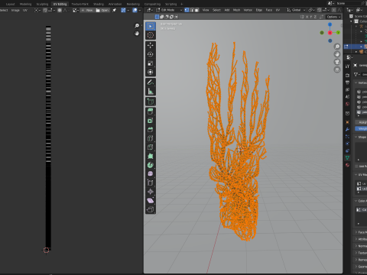Click the Assign vertex group button
Viewport: 367px width, 275px height.
coord(361,122)
